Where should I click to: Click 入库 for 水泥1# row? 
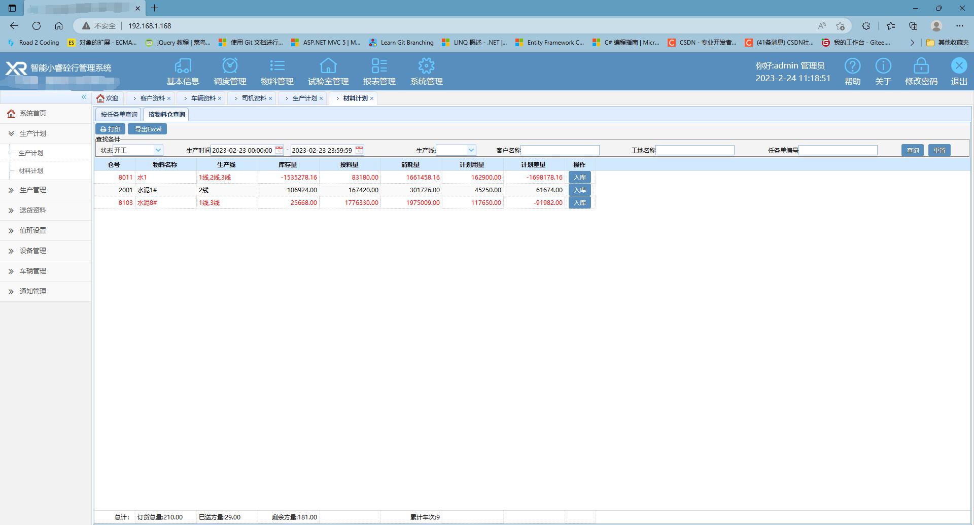pos(579,190)
